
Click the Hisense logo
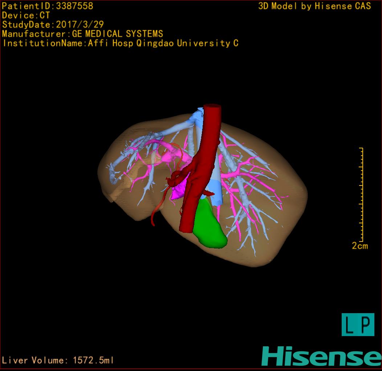(x=321, y=356)
